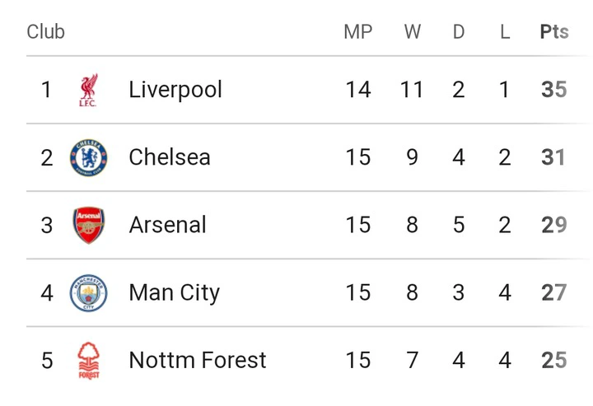The image size is (593, 406).
Task: Click the Nottingham Forest tree crest
Action: tap(88, 361)
